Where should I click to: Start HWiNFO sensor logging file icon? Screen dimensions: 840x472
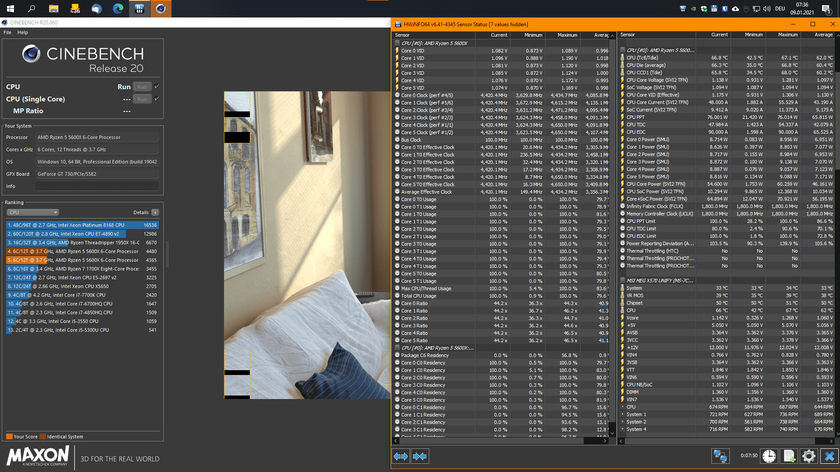(789, 456)
